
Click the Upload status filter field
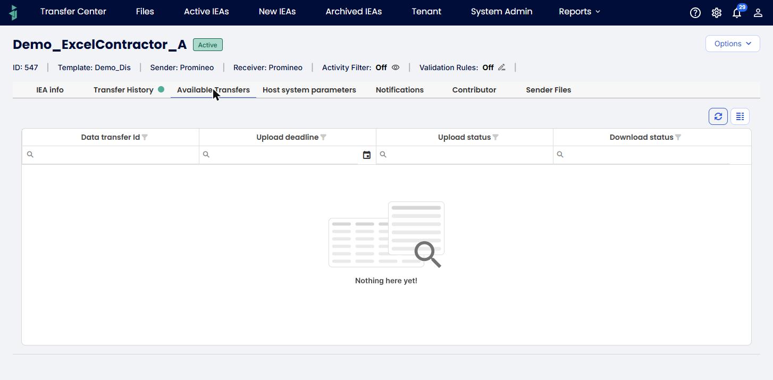tap(465, 155)
